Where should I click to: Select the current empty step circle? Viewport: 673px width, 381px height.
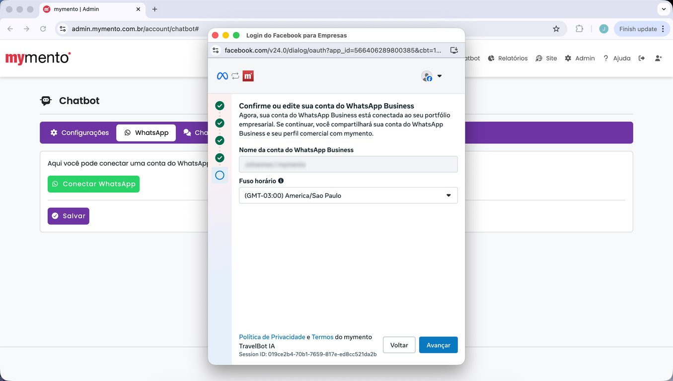pyautogui.click(x=220, y=175)
